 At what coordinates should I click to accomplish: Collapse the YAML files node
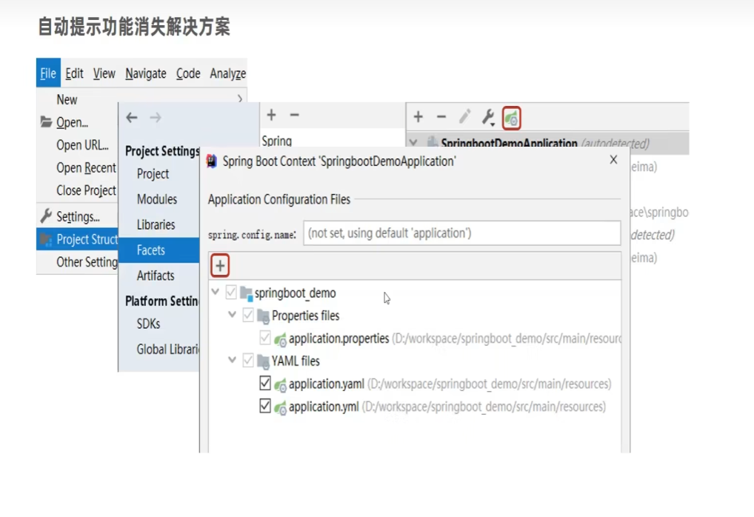(x=232, y=360)
